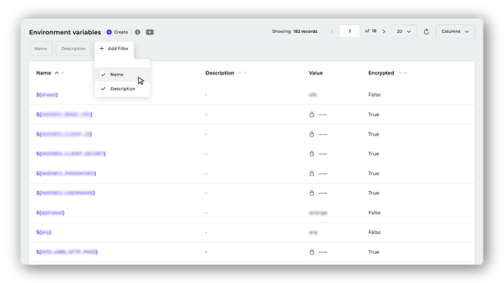504x283 pixels.
Task: Toggle the Description filter checkbox
Action: 103,88
